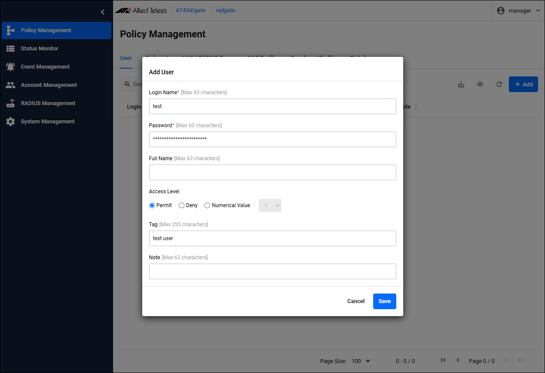Click the refresh icon in the toolbar
This screenshot has width=545, height=373.
pyautogui.click(x=499, y=84)
